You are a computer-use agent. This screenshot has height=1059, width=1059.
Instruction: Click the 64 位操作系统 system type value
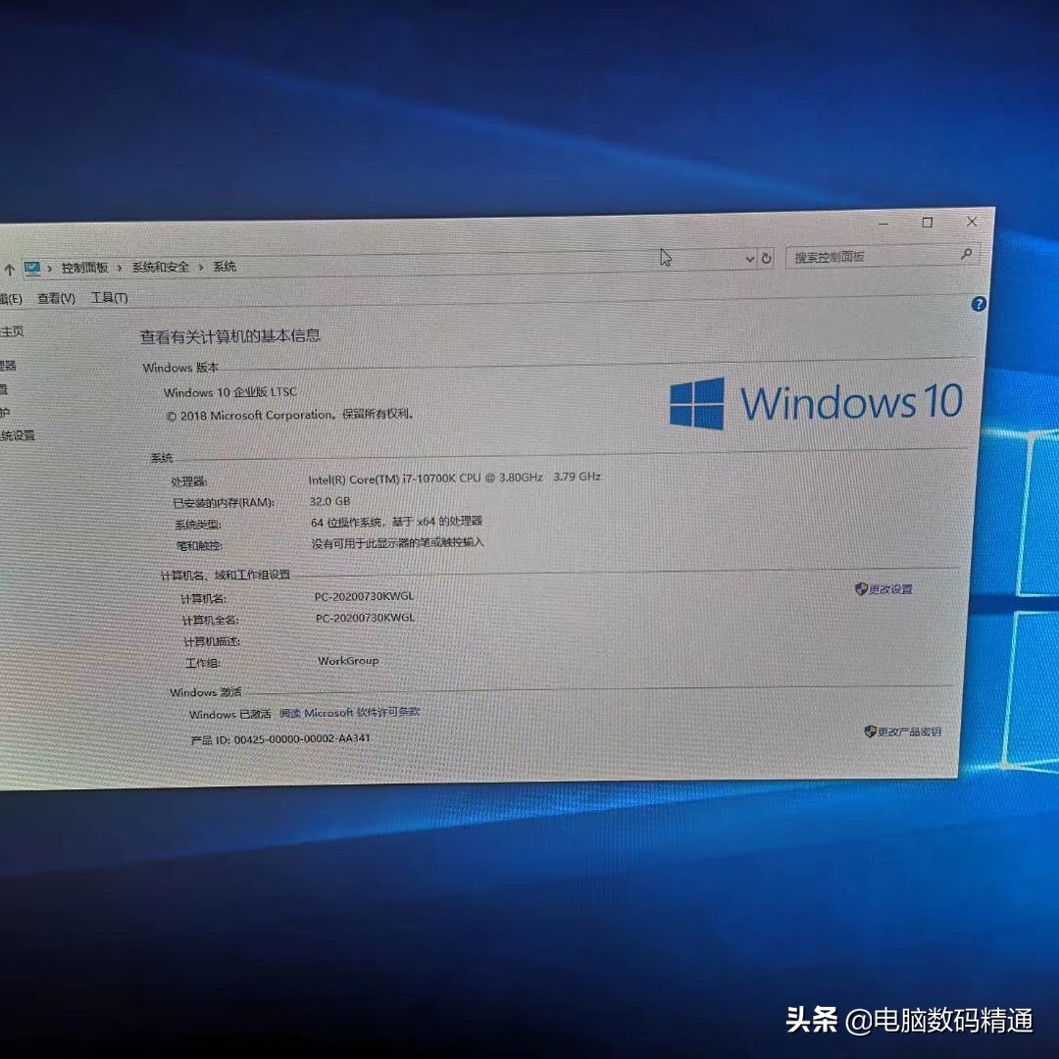(x=396, y=522)
